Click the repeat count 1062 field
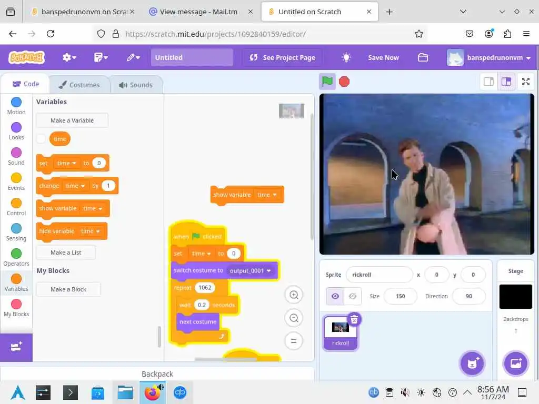This screenshot has width=539, height=404. tap(205, 288)
